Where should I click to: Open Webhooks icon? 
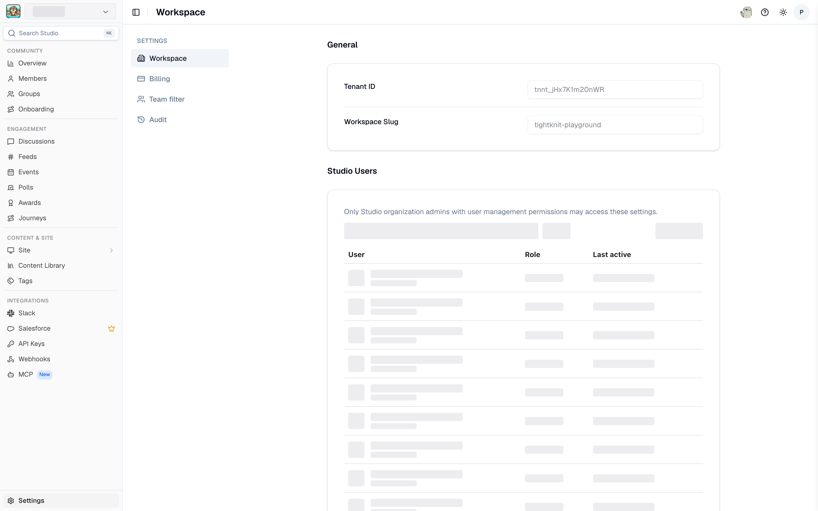(11, 359)
